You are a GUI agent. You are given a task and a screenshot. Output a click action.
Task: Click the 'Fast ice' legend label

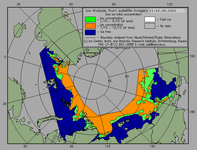click(x=165, y=20)
